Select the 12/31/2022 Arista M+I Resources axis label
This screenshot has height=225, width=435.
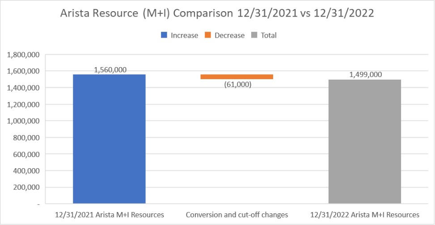pyautogui.click(x=364, y=215)
